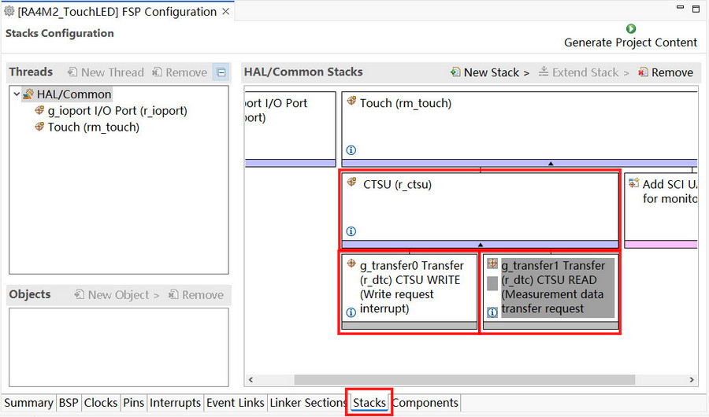Click the g_transfer1 Transfer block icon
709x417 pixels.
[492, 264]
